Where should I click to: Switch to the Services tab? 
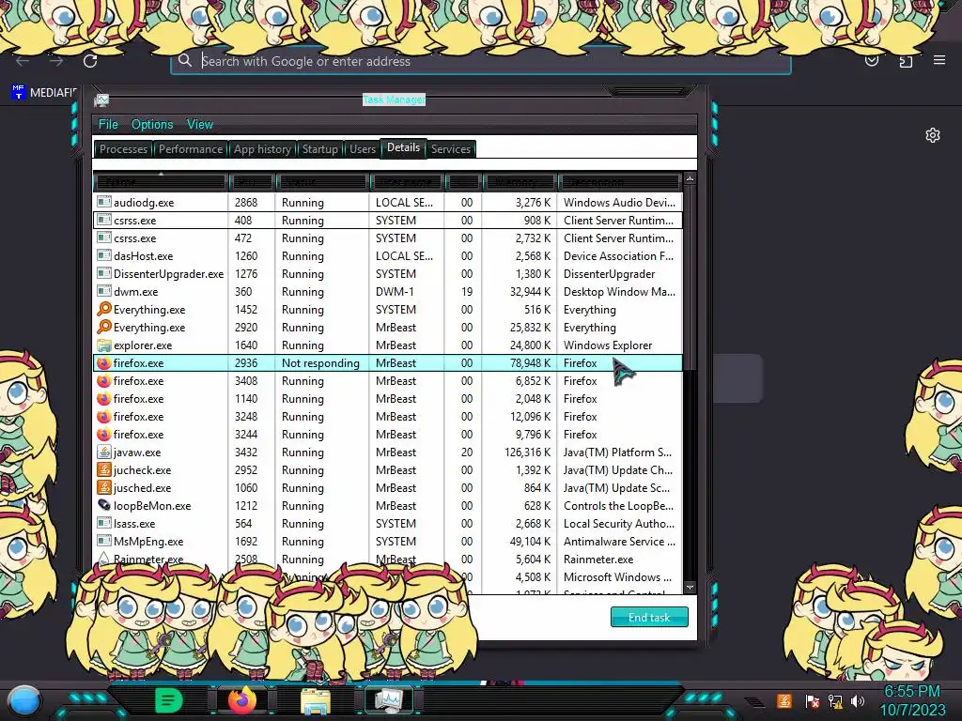point(450,149)
